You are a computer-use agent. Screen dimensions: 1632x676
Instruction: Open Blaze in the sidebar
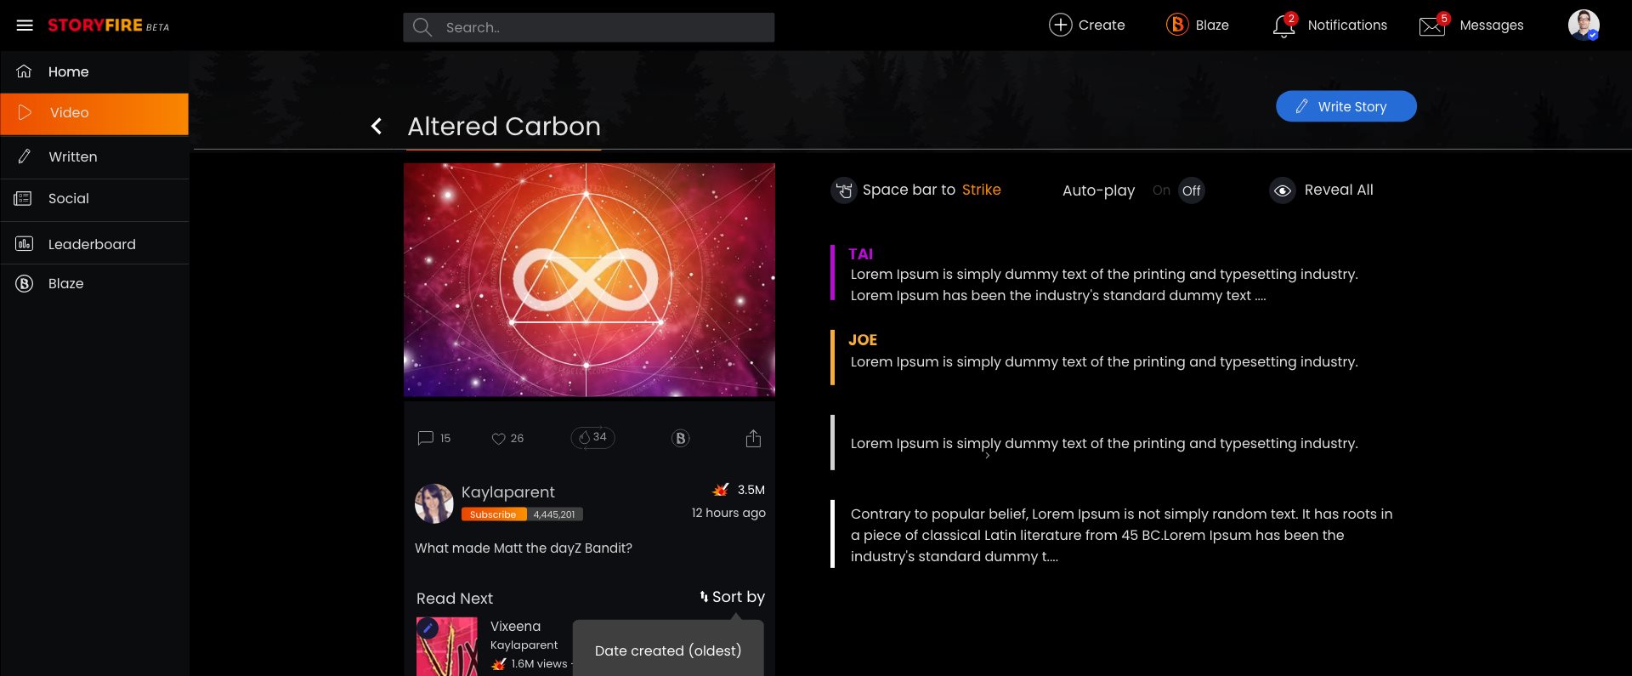(x=94, y=284)
